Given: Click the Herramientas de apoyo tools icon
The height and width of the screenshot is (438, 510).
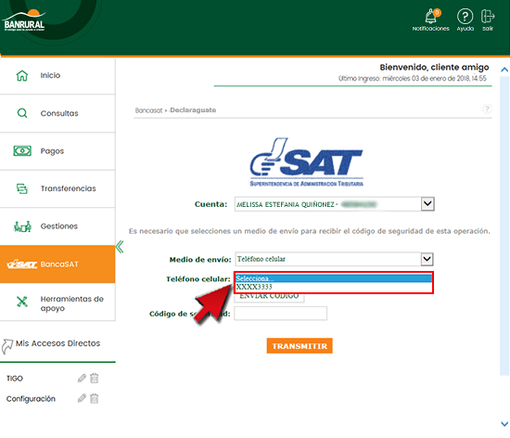Looking at the screenshot, I should click(22, 302).
